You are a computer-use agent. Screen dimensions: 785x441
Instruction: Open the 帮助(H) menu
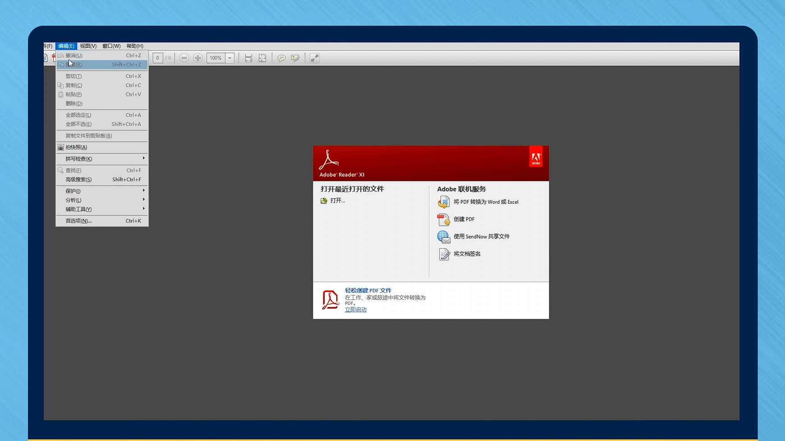(x=135, y=46)
